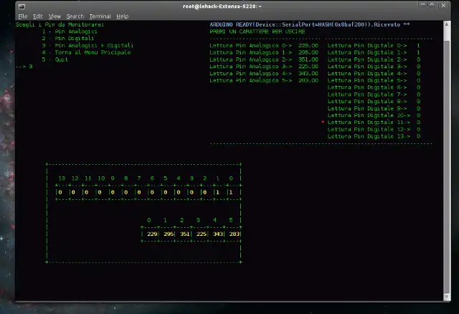This screenshot has width=459, height=314.
Task: Click the digital pin 13 cell in the table
Action: (x=61, y=192)
